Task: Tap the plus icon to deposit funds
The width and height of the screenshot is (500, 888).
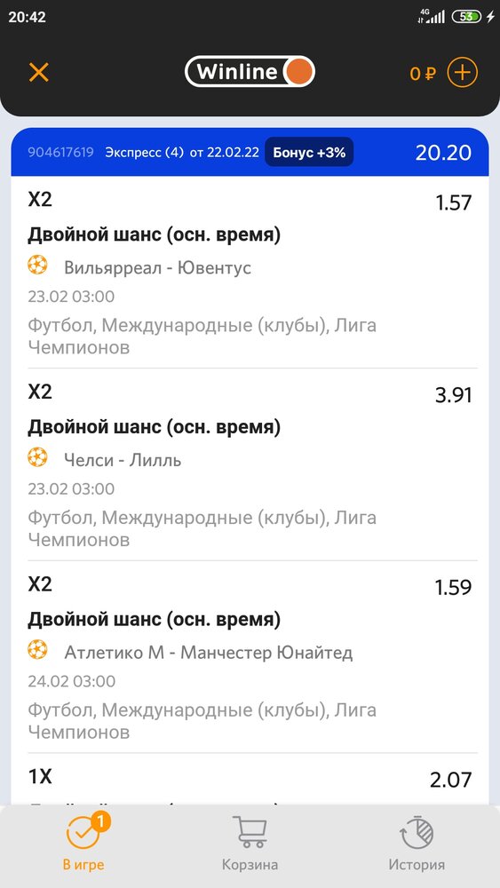Action: point(462,73)
